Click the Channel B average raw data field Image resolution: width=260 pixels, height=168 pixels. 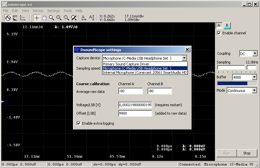click(160, 91)
